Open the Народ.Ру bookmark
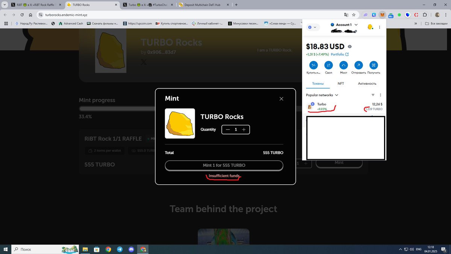This screenshot has width=451, height=254. [x=31, y=23]
